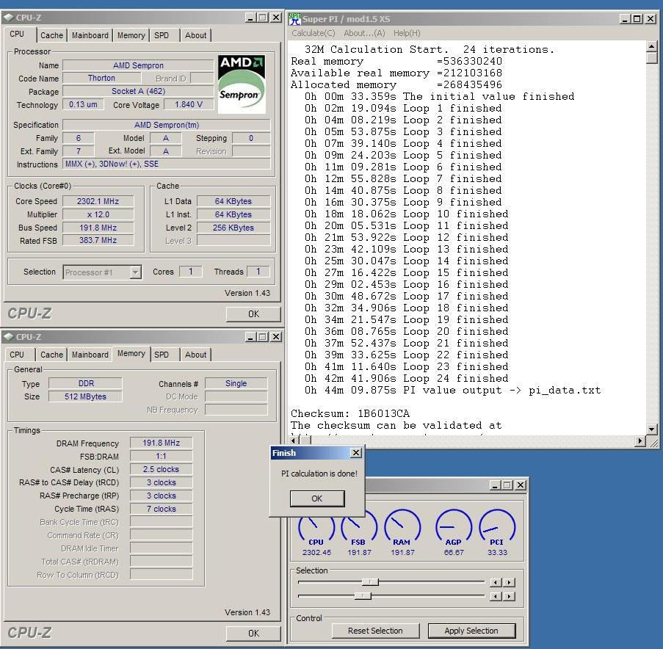Close the bottom CPU-Z window
Screen dimensions: 663x649
click(x=276, y=337)
